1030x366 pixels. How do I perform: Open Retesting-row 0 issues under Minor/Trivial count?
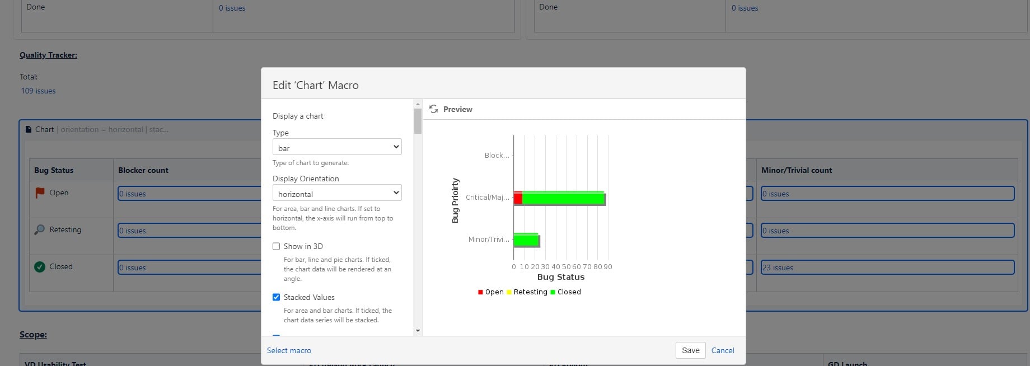775,231
